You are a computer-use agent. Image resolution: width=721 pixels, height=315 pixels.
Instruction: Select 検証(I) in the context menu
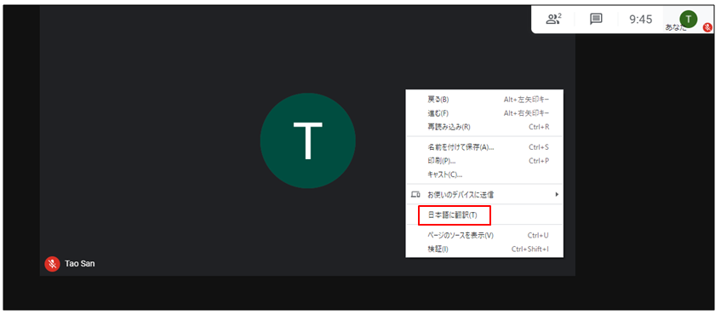coord(484,249)
